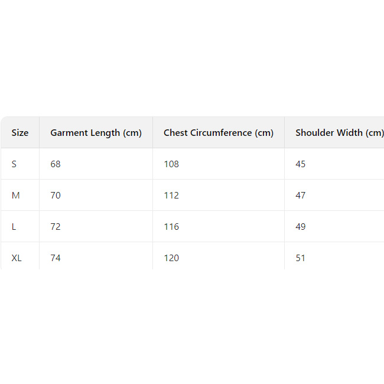This screenshot has width=384, height=384.
Task: Select the size L cell
Action: 14,227
